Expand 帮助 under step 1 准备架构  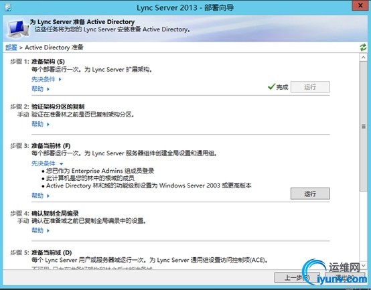click(x=40, y=89)
